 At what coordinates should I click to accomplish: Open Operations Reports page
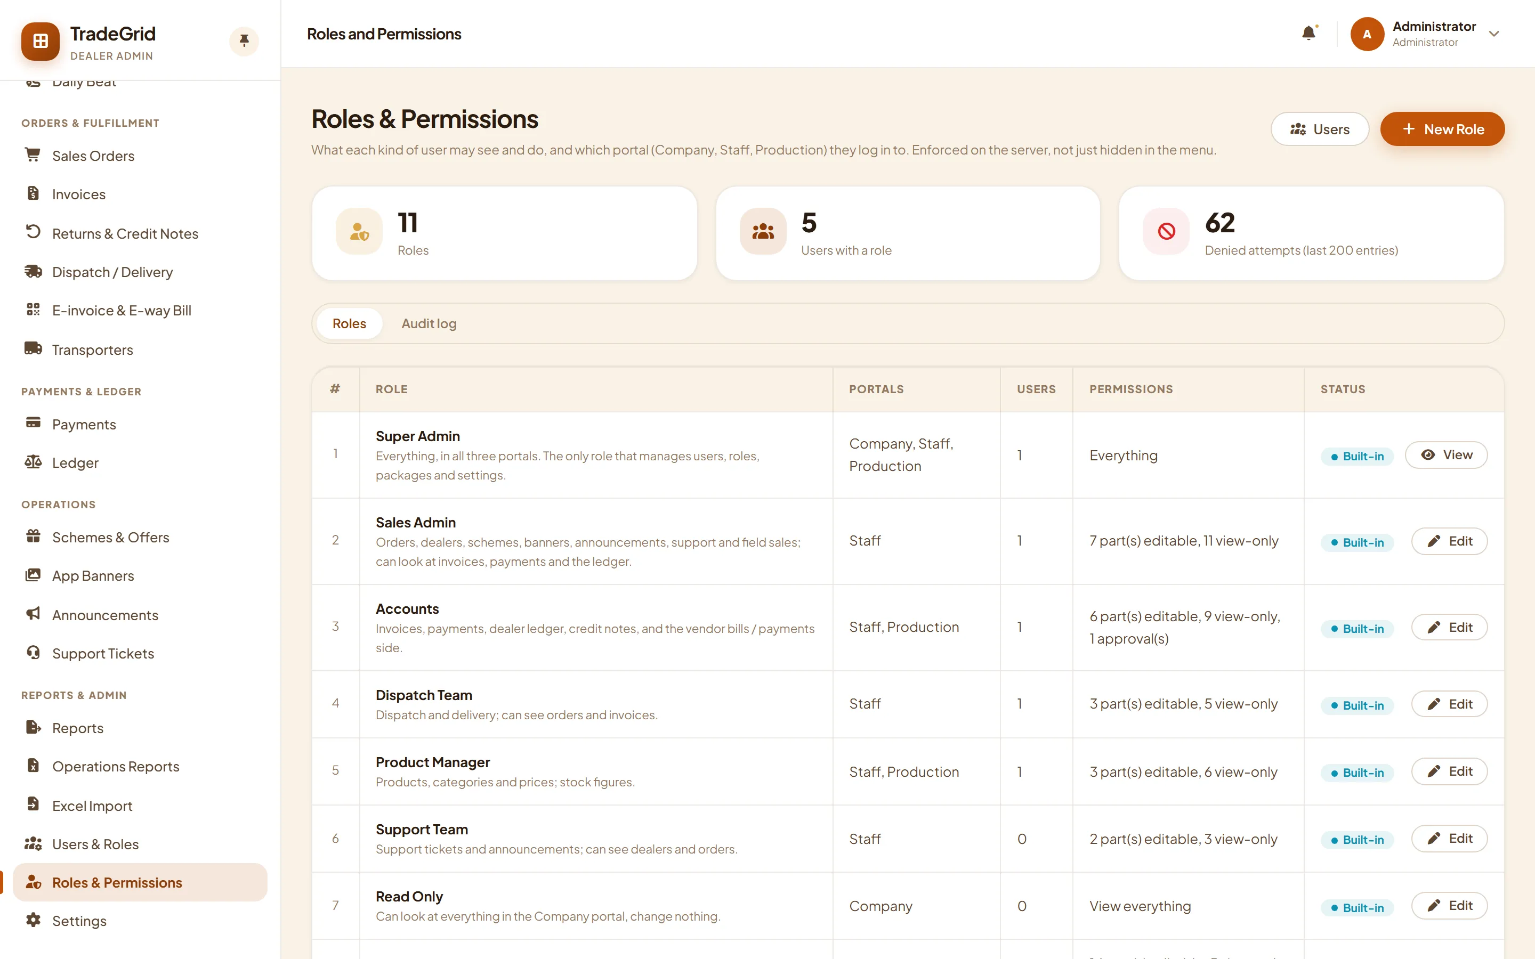tap(140, 766)
